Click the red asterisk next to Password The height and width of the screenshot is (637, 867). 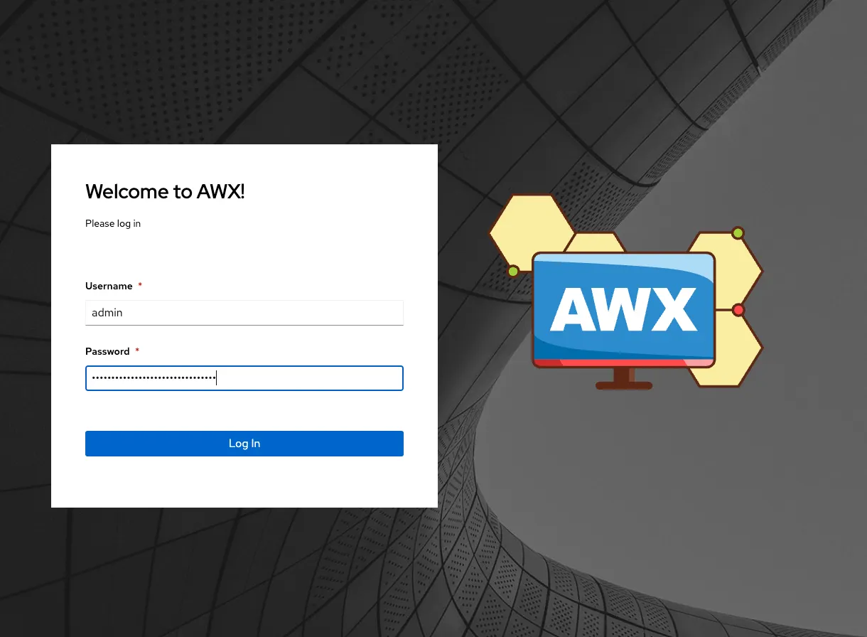[x=137, y=350]
